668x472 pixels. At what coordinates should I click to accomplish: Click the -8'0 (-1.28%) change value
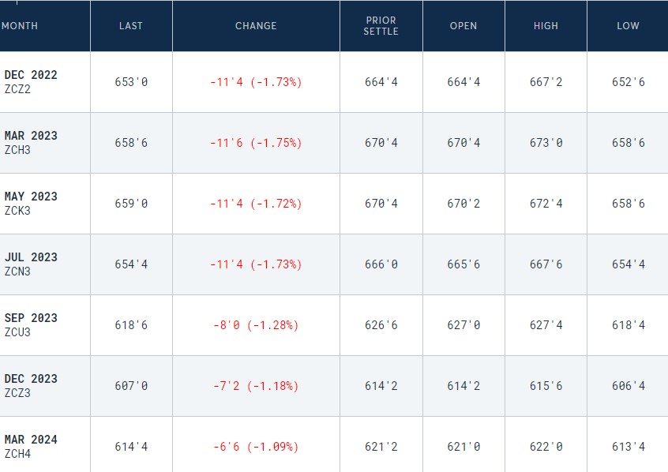pos(256,325)
